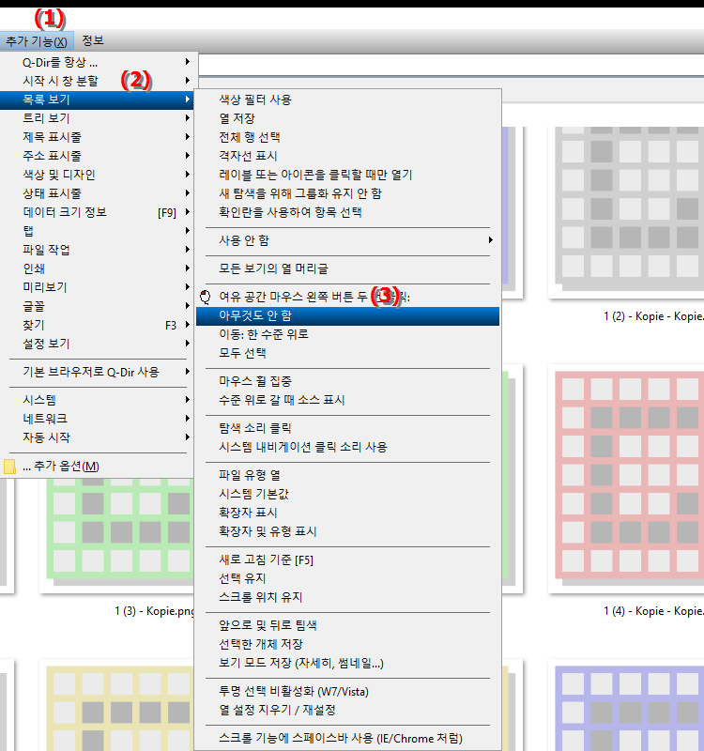Open 데이터 크기 정보 [F9] submenu
This screenshot has width=704, height=751.
99,212
